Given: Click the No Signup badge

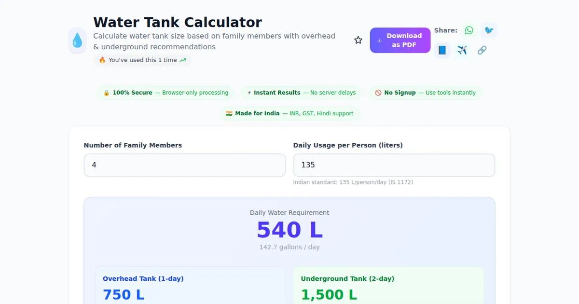Looking at the screenshot, I should coord(425,93).
